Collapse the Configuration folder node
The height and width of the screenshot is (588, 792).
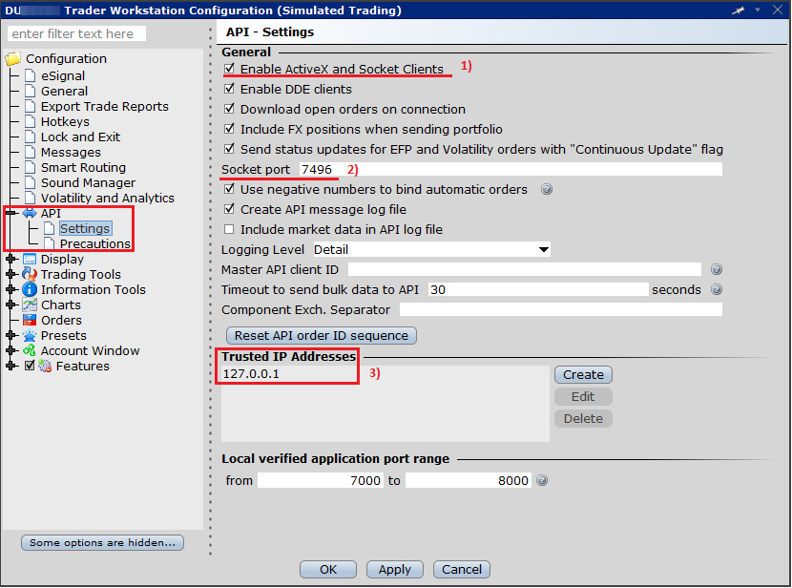(x=12, y=58)
